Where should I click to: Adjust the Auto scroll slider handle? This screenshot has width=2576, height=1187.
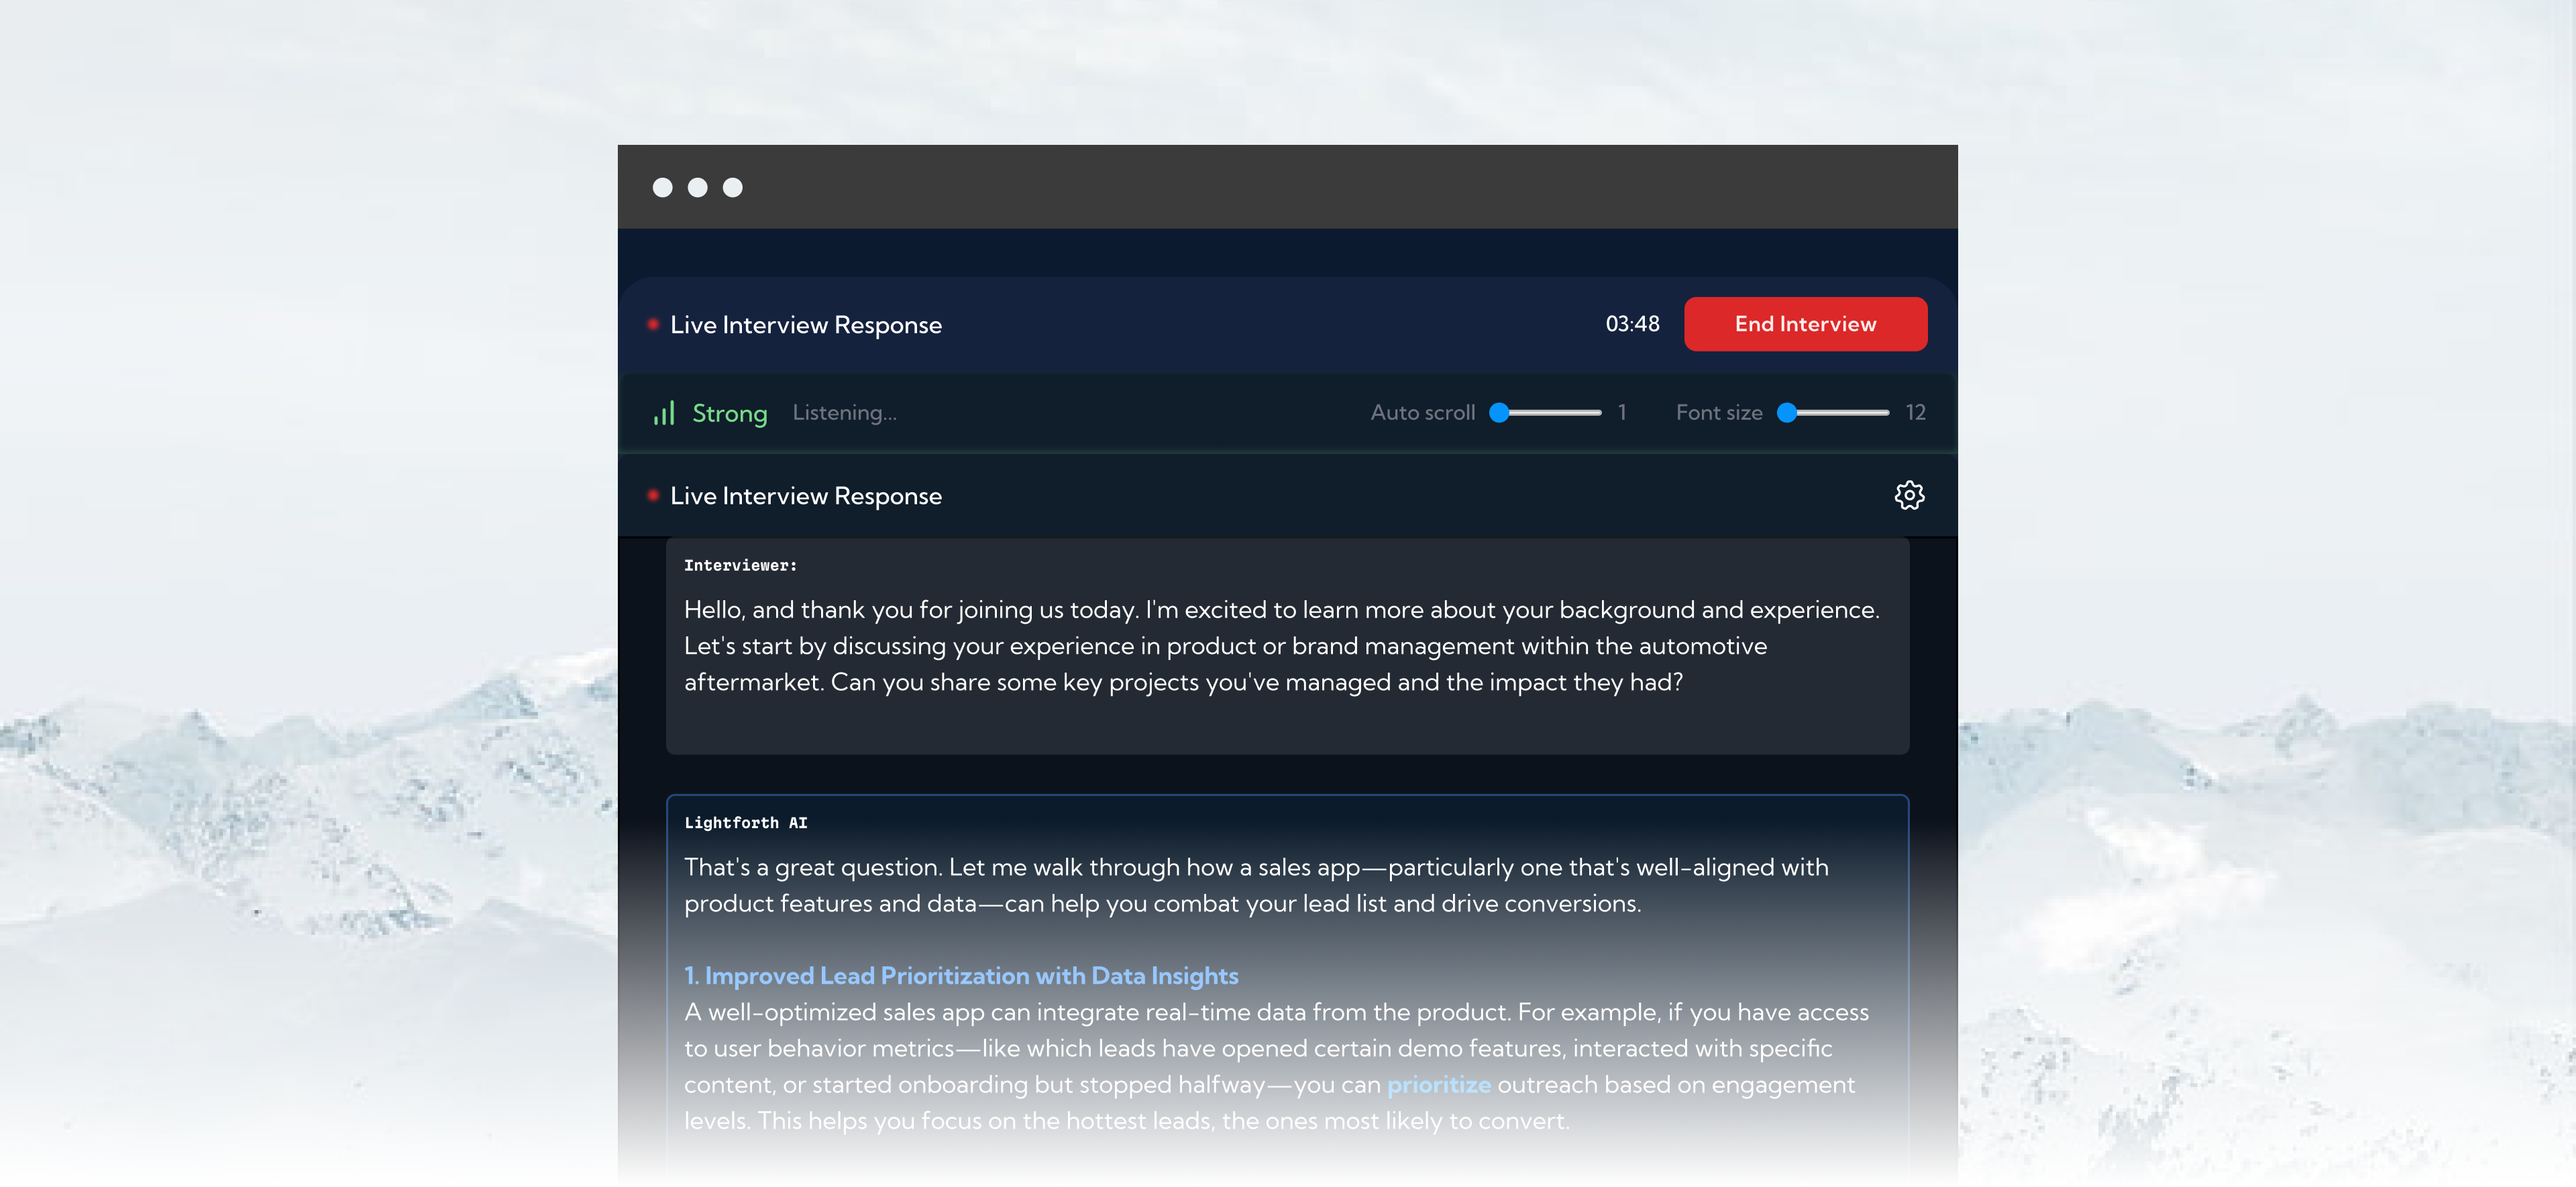coord(1499,413)
